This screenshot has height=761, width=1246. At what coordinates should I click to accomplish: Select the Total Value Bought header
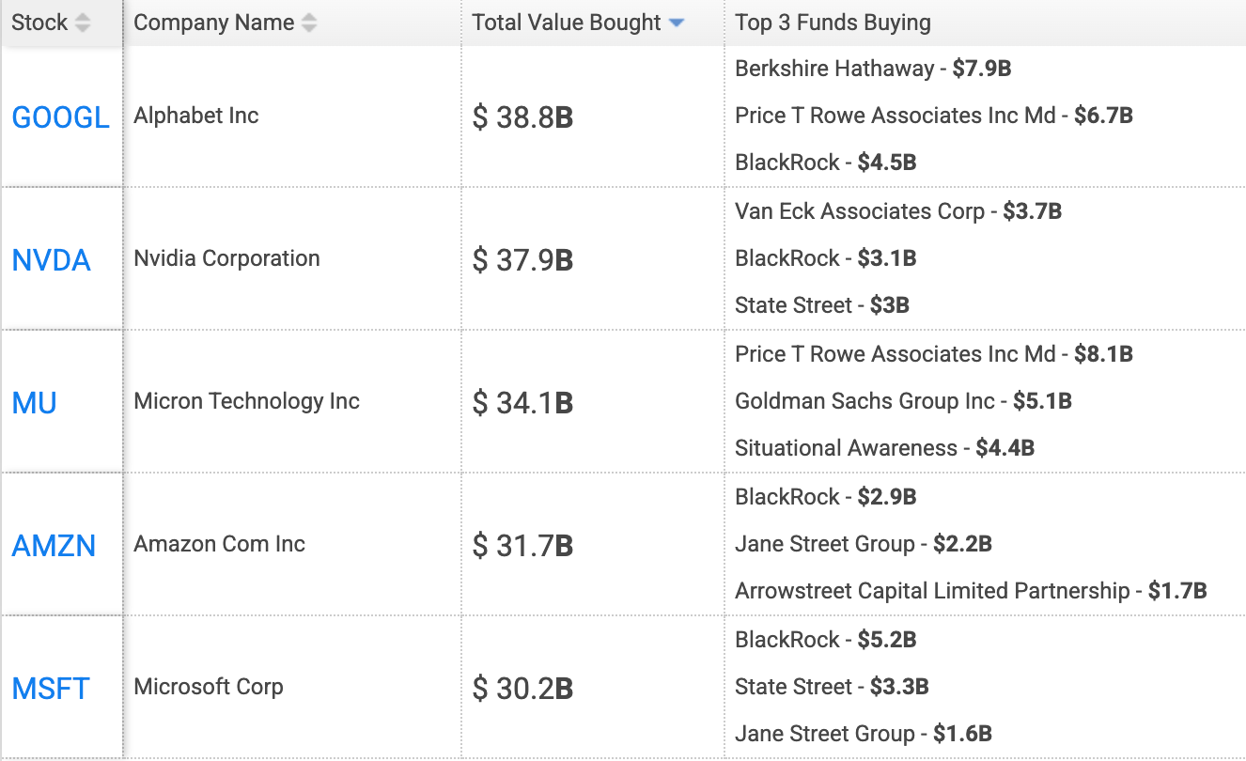coord(593,23)
